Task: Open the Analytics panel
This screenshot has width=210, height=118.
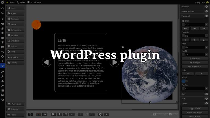Action: [x=15, y=57]
